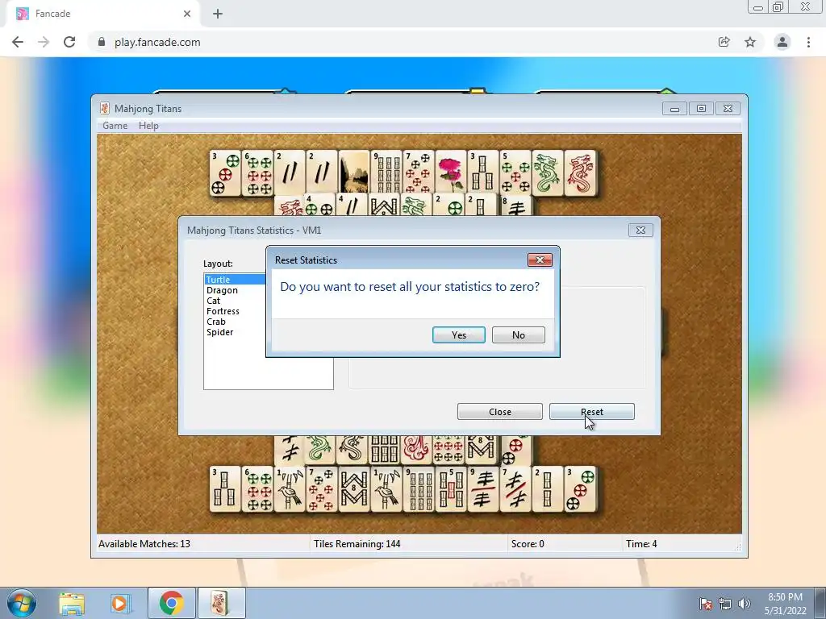826x619 pixels.
Task: Click the 9 character tile in bottom row
Action: [x=482, y=489]
